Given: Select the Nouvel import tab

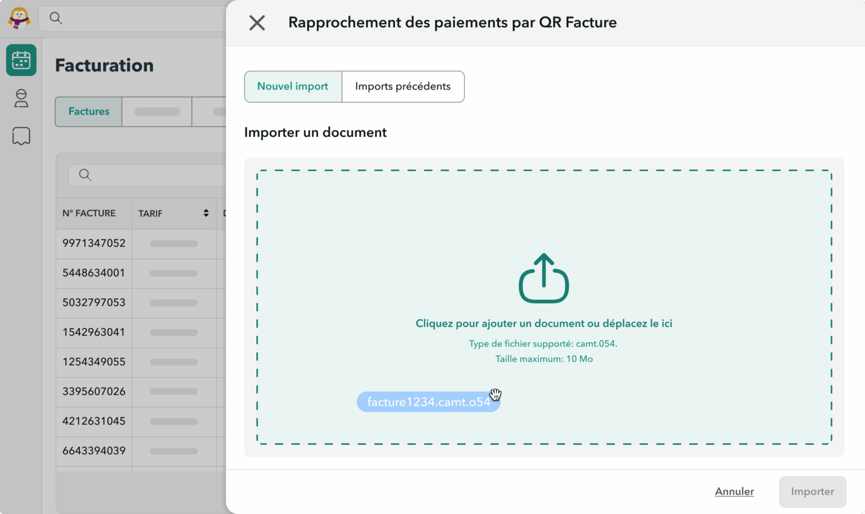Looking at the screenshot, I should coord(292,86).
